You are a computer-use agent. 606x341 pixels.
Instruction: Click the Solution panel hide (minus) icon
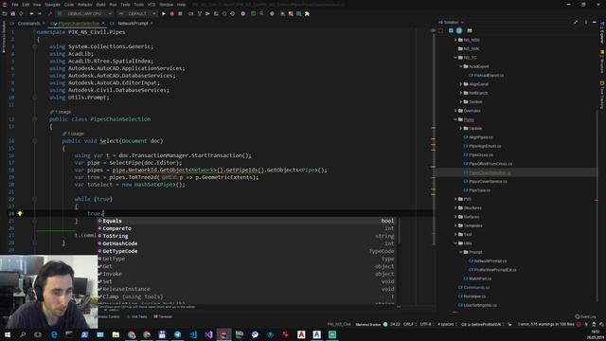(595, 23)
